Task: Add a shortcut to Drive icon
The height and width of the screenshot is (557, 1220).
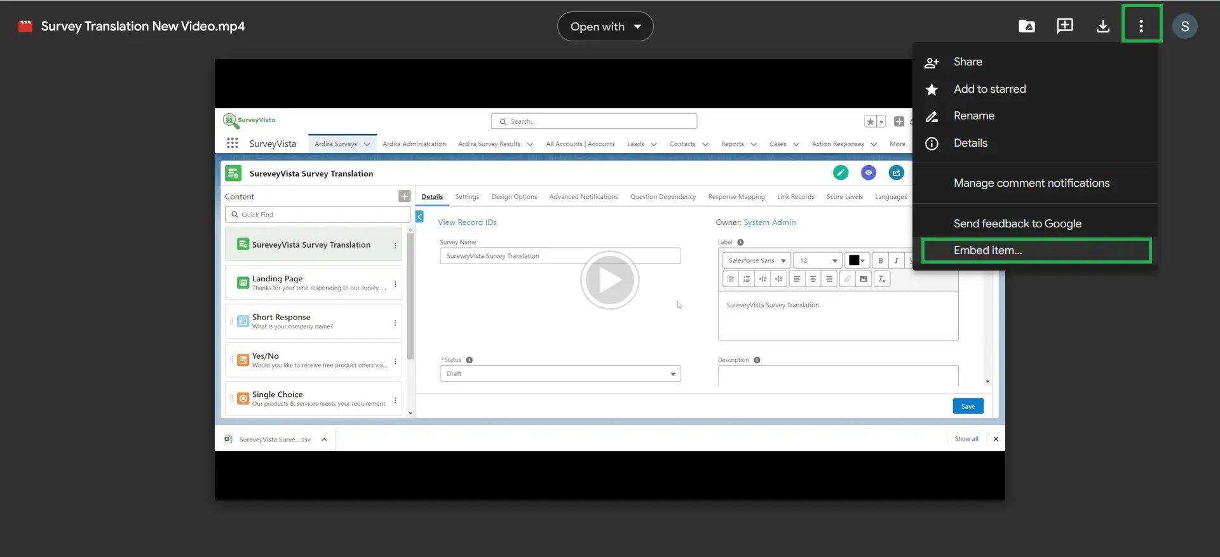Action: (x=1027, y=26)
